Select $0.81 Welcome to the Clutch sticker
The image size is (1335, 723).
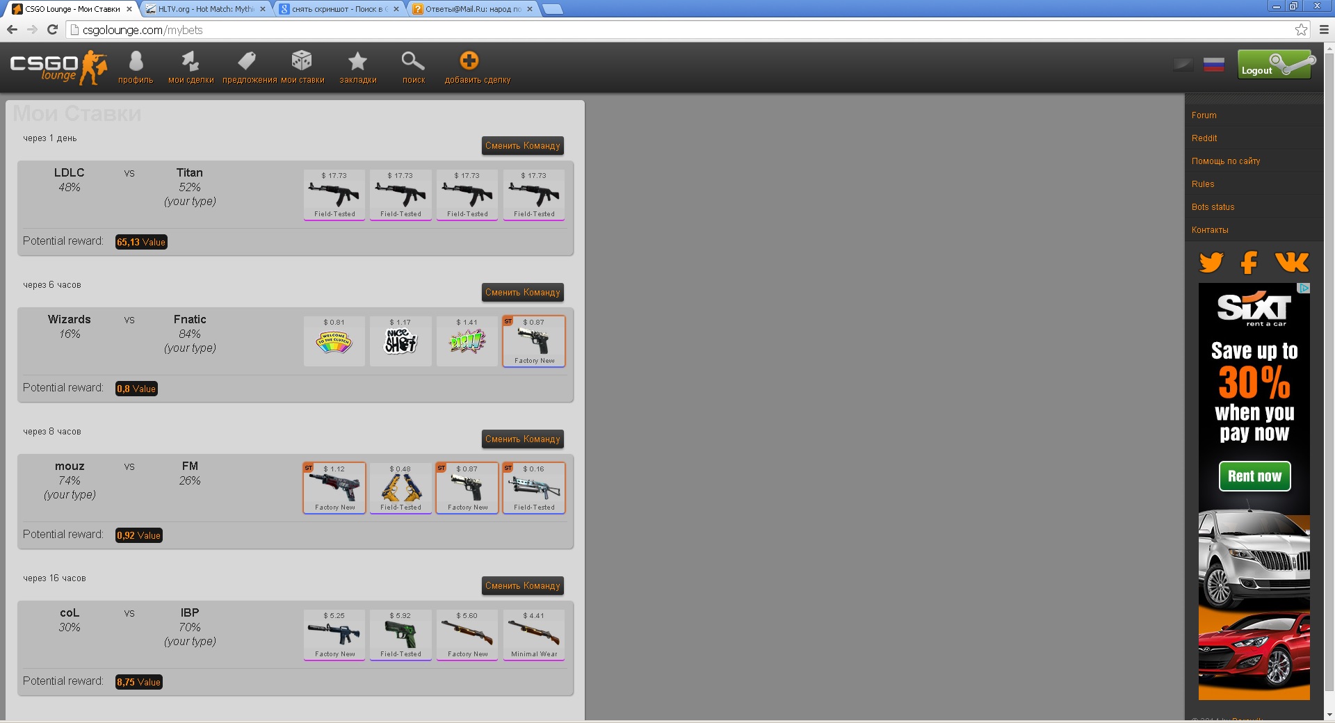coord(334,341)
